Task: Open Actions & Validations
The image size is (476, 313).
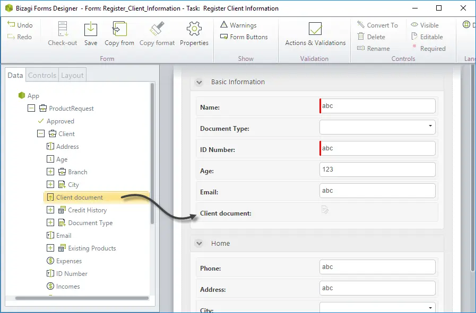Action: 315,34
